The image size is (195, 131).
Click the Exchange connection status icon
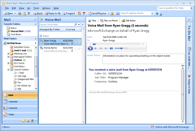[x=152, y=127]
